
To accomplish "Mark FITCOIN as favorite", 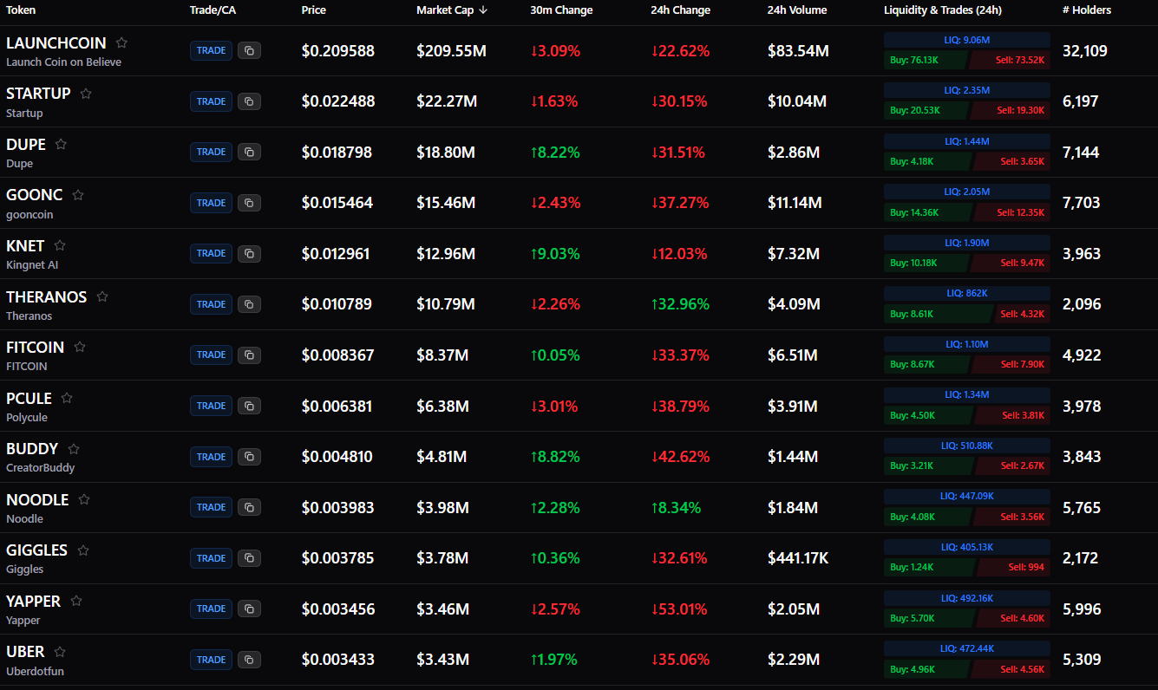I will coord(80,347).
